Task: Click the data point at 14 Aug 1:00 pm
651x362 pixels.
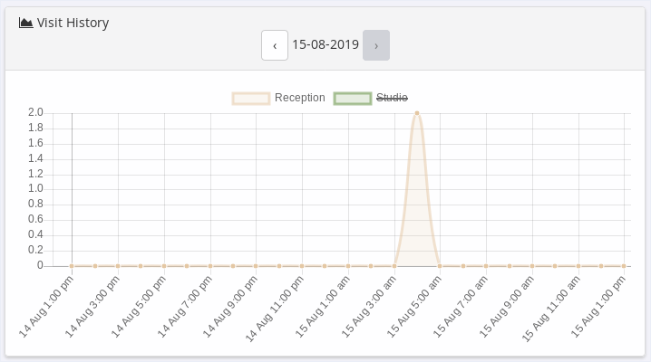Action: [72, 266]
